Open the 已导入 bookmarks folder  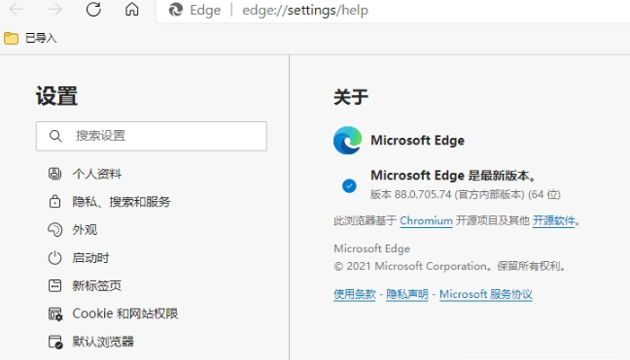tap(30, 38)
